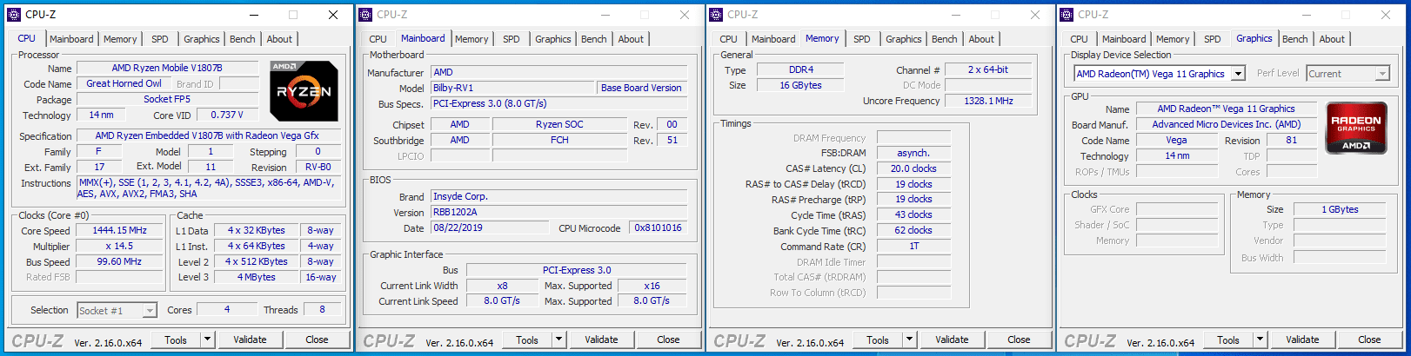
Task: Click the Close button in the Graphics window
Action: (1369, 340)
